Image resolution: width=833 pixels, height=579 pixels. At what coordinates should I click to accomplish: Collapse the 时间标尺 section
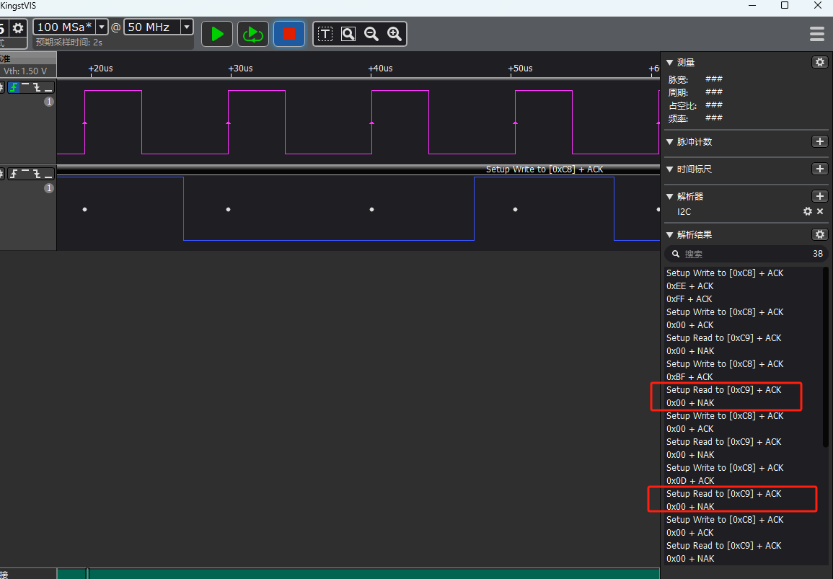669,169
